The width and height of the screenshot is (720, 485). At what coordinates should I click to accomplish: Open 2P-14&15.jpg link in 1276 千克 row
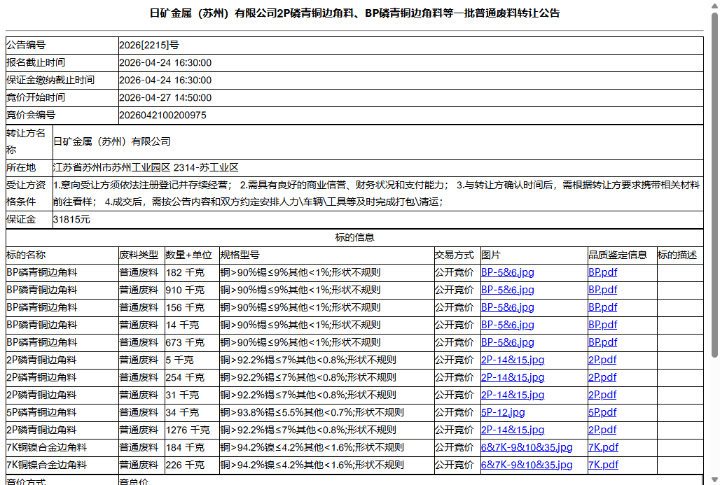click(x=513, y=430)
